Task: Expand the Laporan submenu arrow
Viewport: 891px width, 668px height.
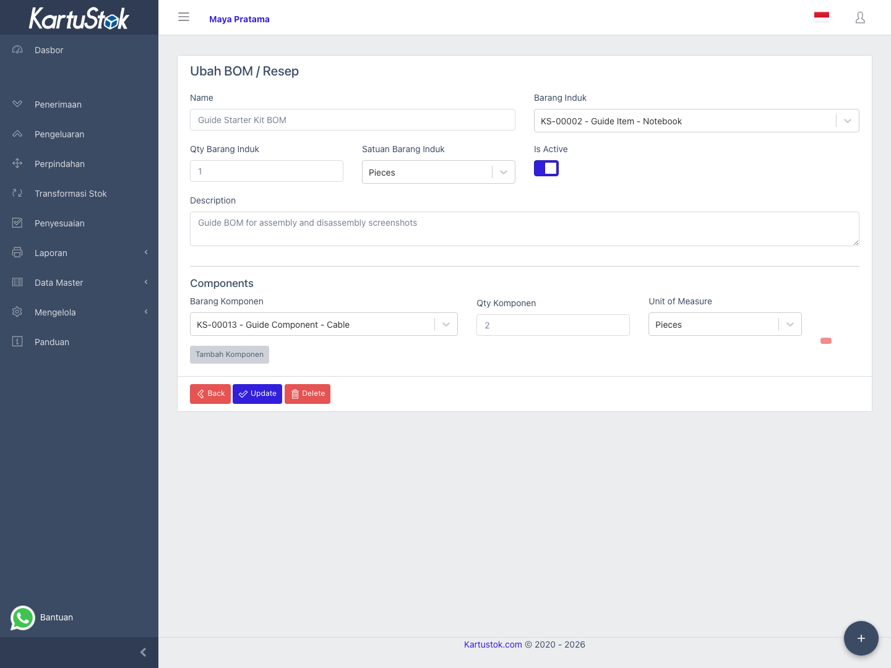Action: tap(146, 252)
